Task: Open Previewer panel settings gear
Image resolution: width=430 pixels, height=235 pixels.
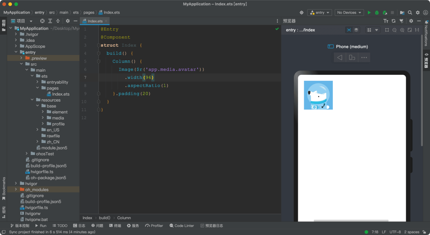Action: pos(411,21)
